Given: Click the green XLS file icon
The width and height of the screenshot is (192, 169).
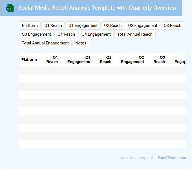Looking at the screenshot, I should point(10,8).
